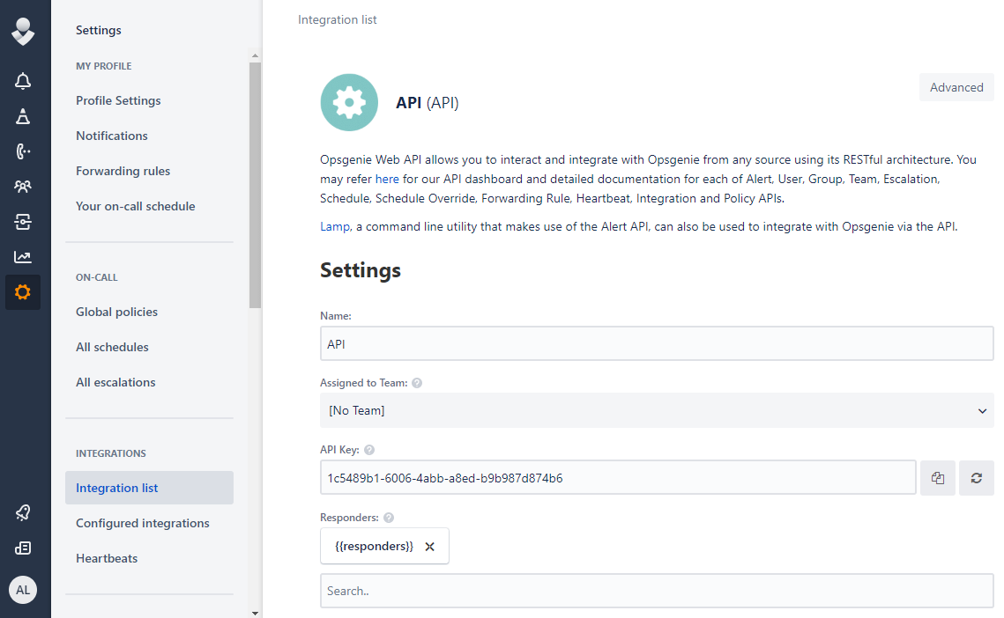Click help icon next to Responders
This screenshot has height=618, width=1004.
(389, 518)
